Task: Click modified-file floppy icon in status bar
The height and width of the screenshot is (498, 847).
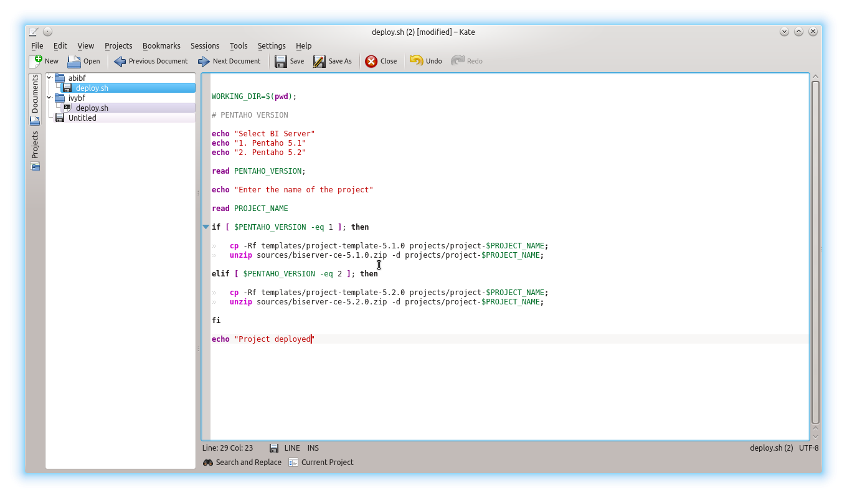Action: (274, 448)
